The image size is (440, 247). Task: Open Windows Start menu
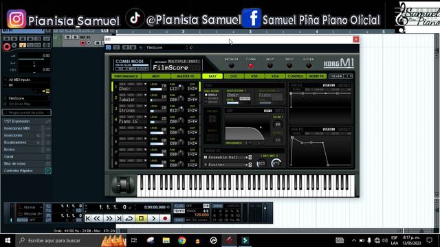coord(8,240)
